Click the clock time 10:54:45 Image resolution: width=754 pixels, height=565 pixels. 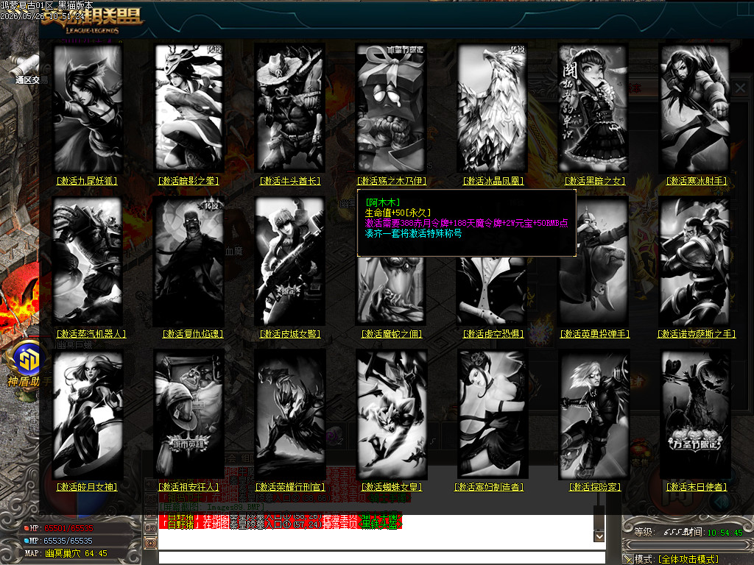(725, 533)
